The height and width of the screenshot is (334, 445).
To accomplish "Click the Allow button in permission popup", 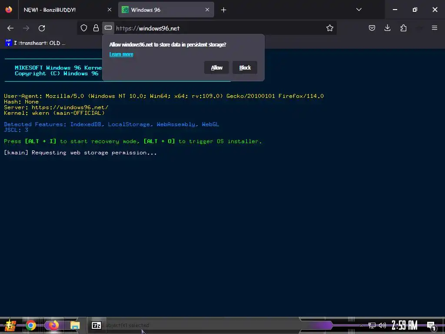I will [216, 67].
